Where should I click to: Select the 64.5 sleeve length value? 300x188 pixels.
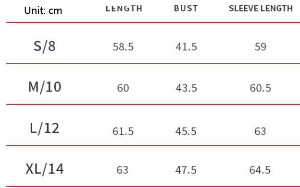pyautogui.click(x=260, y=170)
